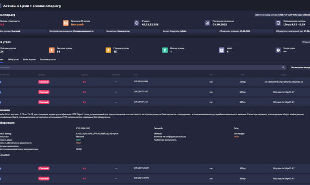The height and width of the screenshot is (185, 310).
Task: Switch to the Веб-угрозы tab
Action: pos(13,60)
